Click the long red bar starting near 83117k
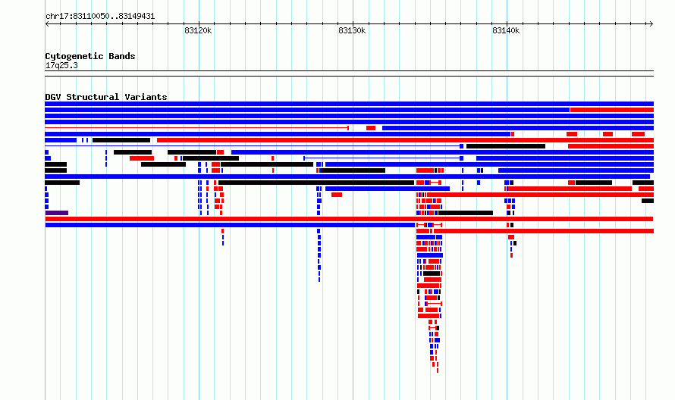 pos(405,140)
